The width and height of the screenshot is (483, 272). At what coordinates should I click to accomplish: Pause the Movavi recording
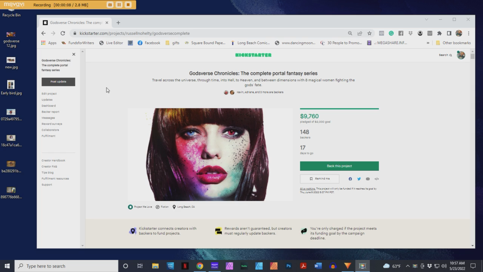pos(119,5)
